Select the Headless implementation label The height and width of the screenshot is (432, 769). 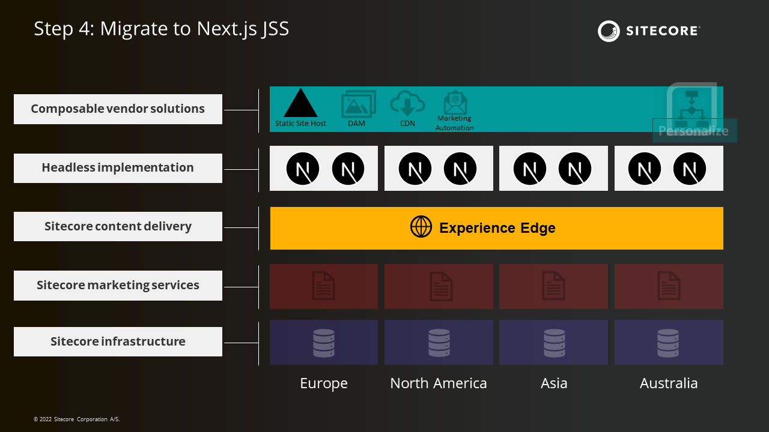pos(118,168)
